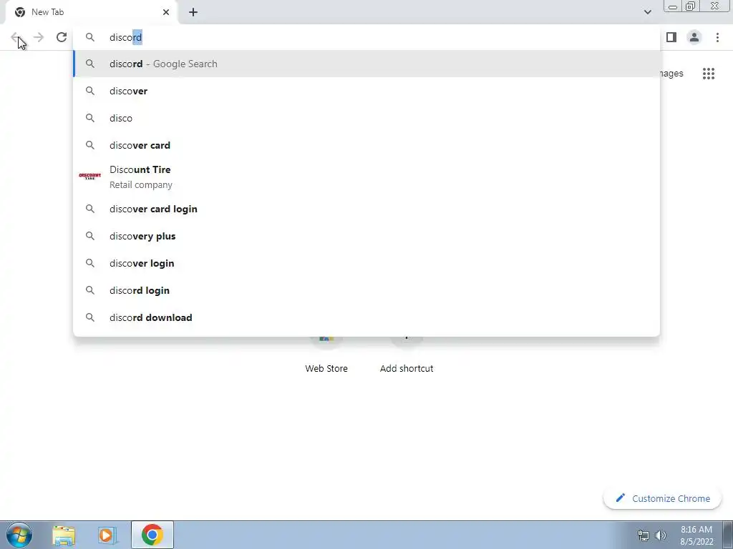Select the Discount Tire retail company suggestion
Screen dimensions: 733x549
366,177
